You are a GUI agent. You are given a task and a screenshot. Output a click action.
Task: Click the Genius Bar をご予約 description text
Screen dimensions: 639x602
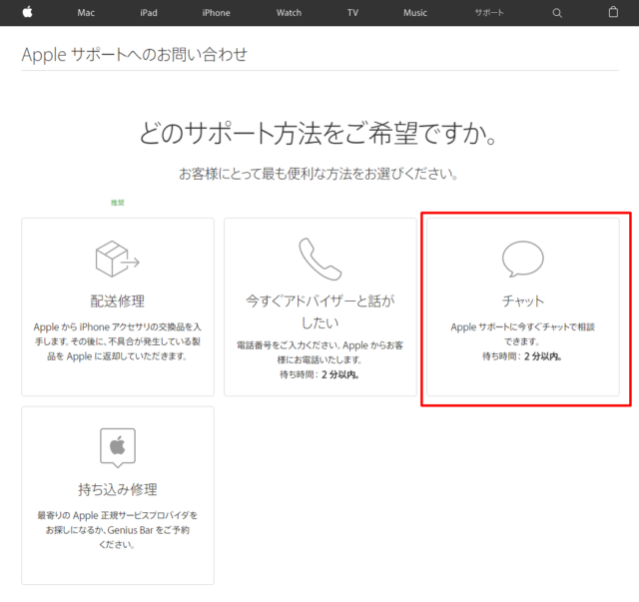pyautogui.click(x=118, y=530)
